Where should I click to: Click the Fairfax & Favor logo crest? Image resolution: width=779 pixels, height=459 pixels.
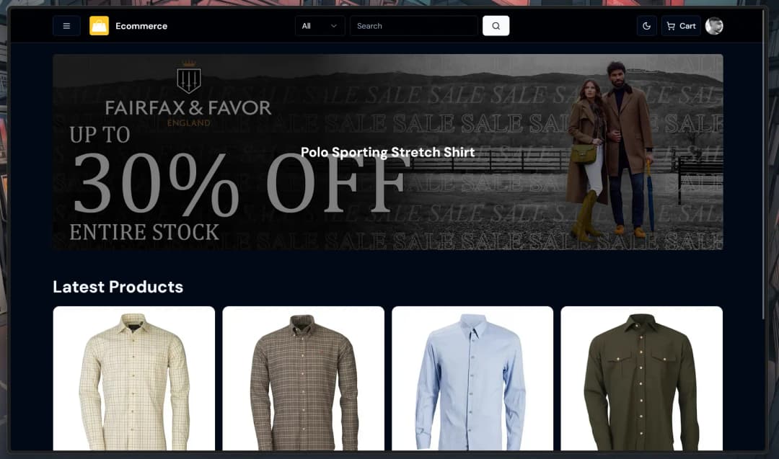189,77
